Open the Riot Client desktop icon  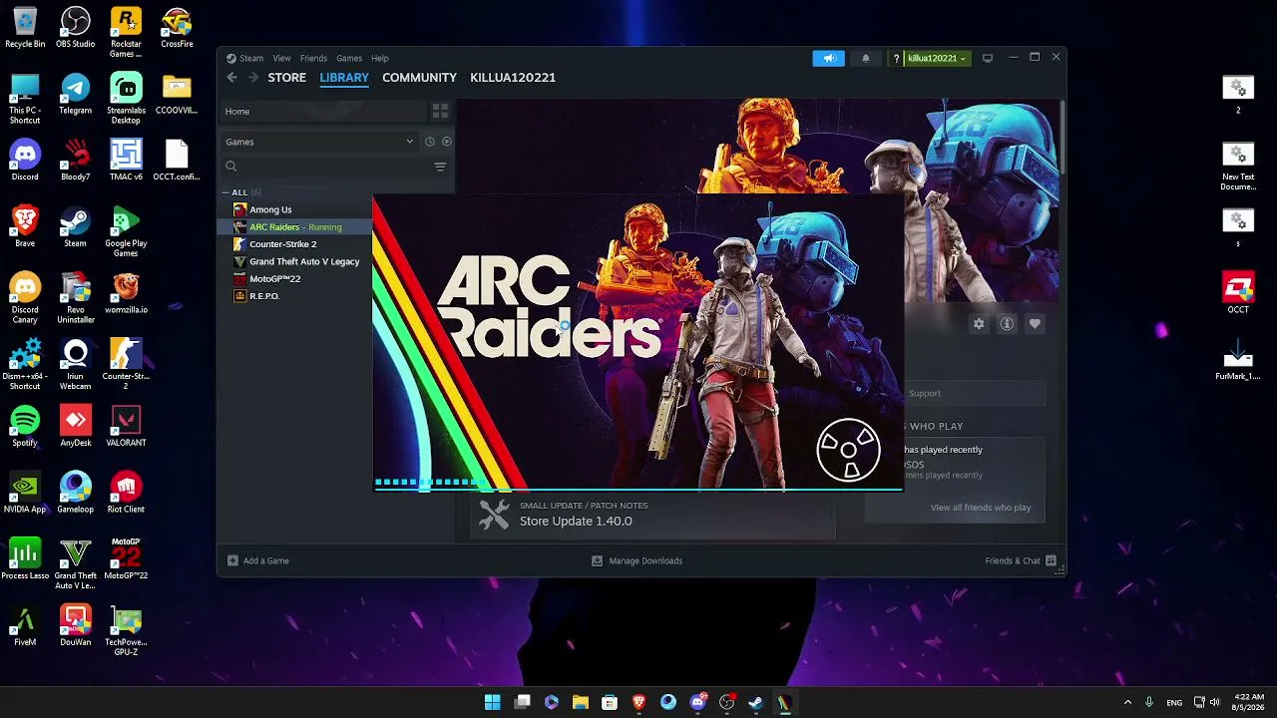pyautogui.click(x=126, y=493)
